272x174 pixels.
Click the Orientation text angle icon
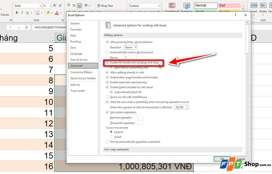(x=87, y=5)
